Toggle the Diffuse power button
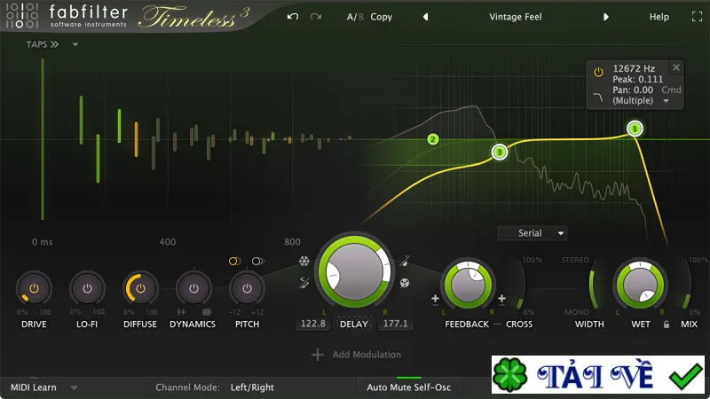 140,288
